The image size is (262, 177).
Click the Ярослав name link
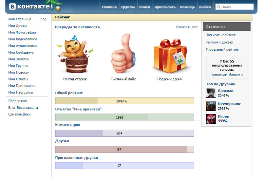(226, 91)
